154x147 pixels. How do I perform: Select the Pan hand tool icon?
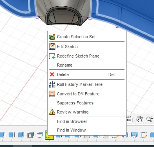(x=139, y=119)
